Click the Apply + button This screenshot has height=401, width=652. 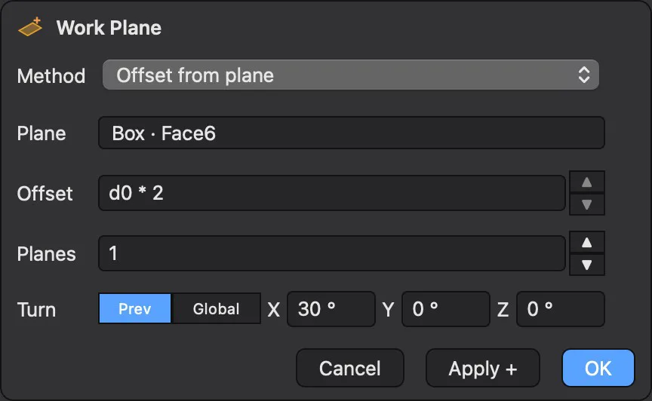(x=483, y=368)
